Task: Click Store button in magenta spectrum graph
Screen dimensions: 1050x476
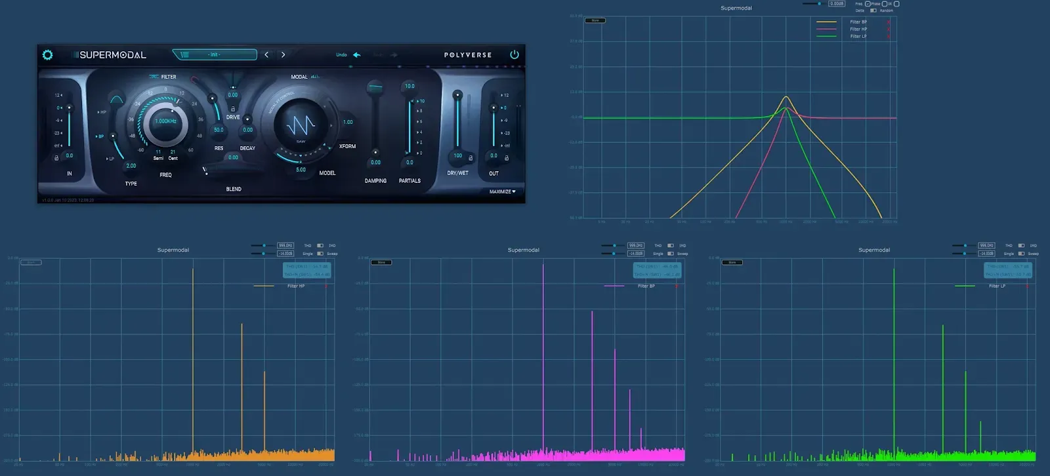Action: point(381,262)
